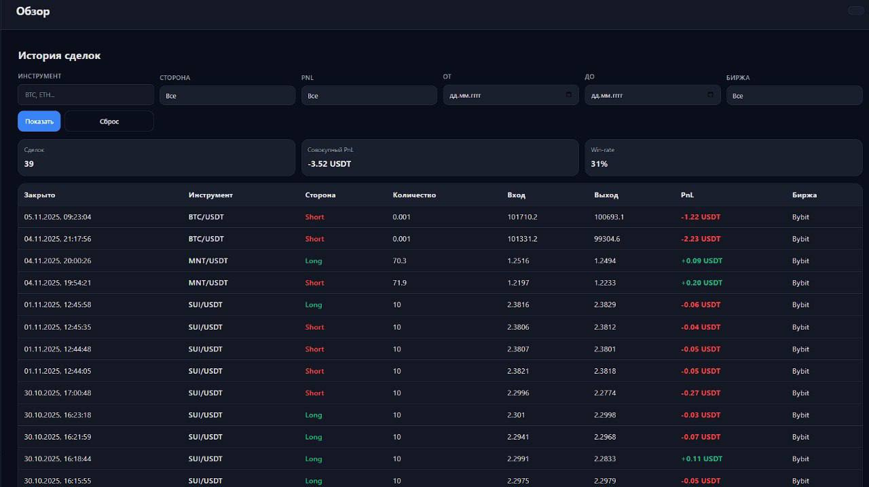The height and width of the screenshot is (487, 869).
Task: Click the -0.27 USDT PnL value
Action: [x=701, y=393]
